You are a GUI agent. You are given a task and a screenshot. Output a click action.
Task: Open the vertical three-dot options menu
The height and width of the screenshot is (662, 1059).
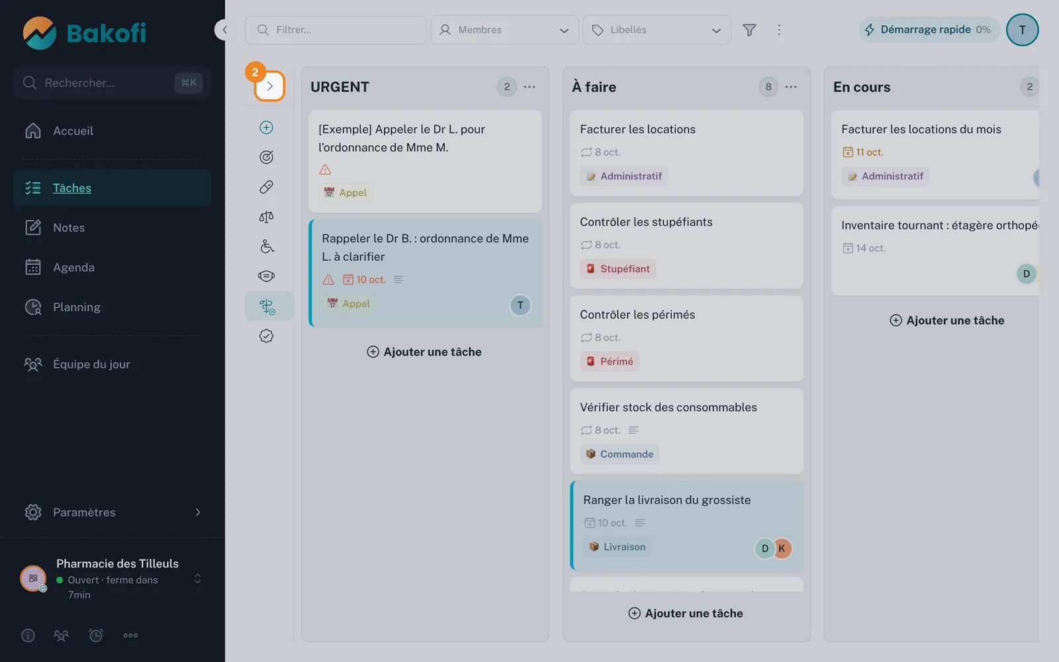pos(779,30)
